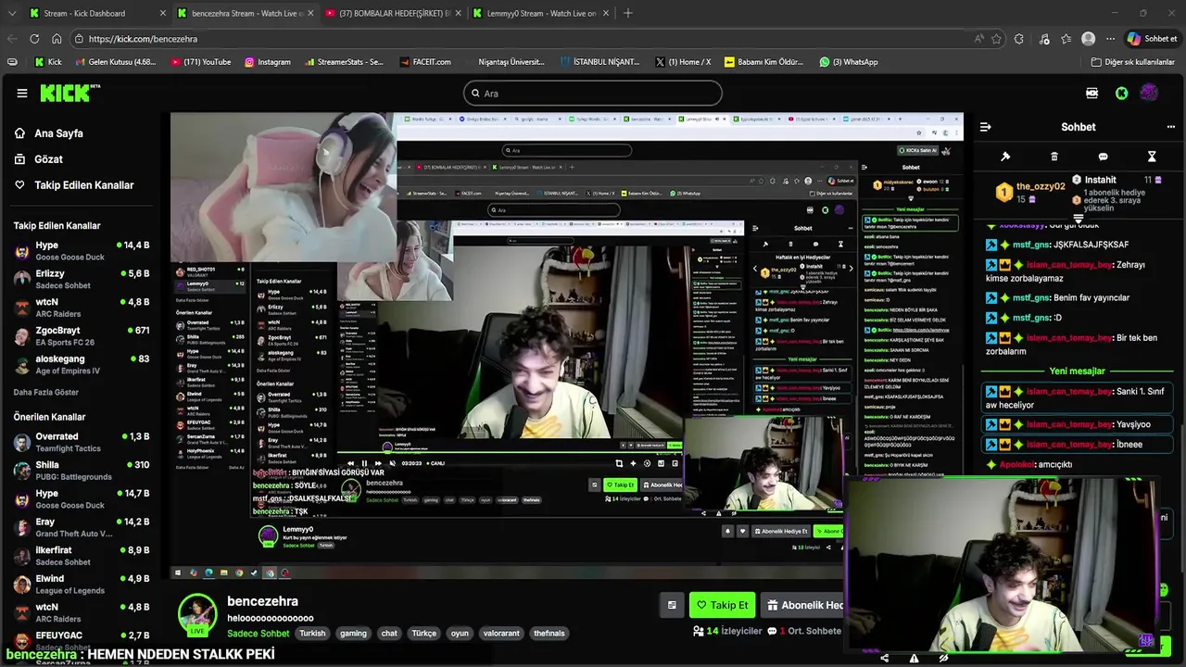The width and height of the screenshot is (1186, 667).
Task: Click the Sadece Sohbet category link
Action: [x=259, y=634]
